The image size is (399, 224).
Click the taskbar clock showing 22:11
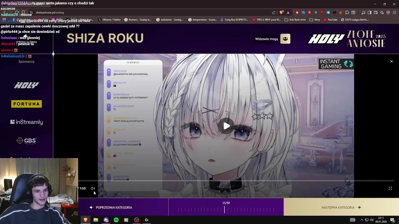381,220
